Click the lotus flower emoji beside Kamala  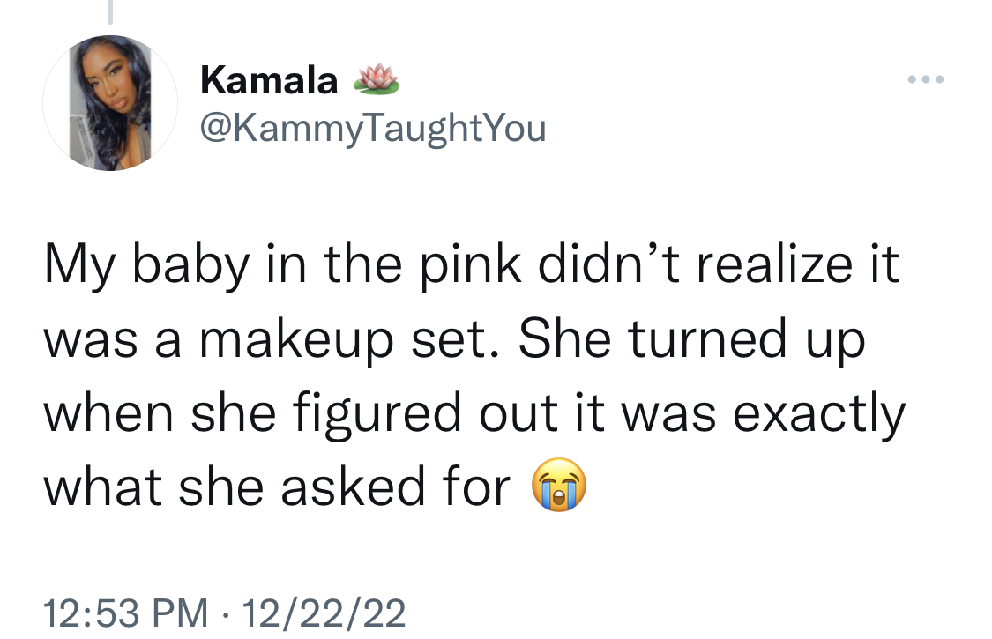376,79
